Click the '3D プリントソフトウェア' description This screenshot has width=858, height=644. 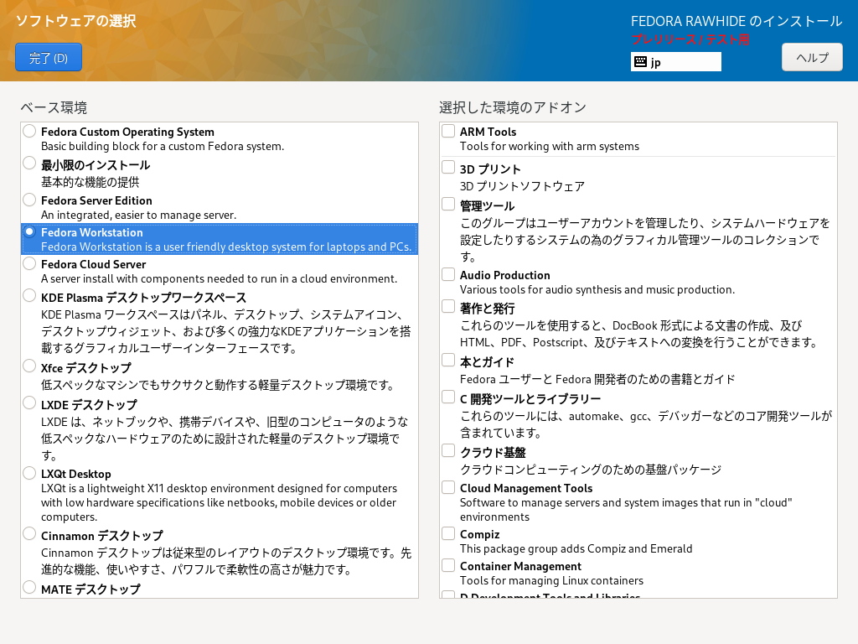[x=522, y=186]
